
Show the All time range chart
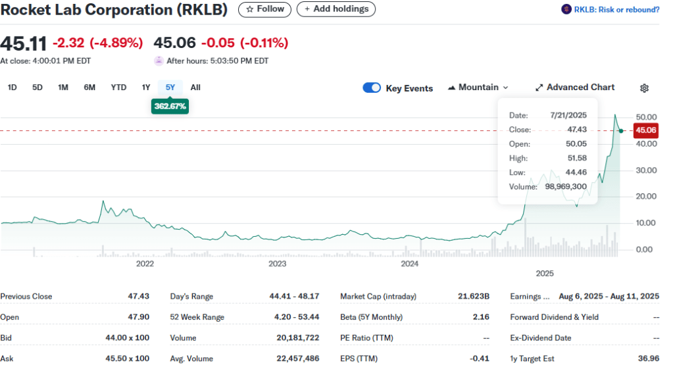[195, 87]
